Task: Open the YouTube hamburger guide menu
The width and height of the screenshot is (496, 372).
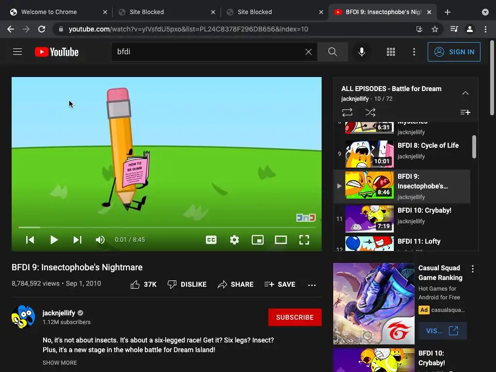Action: [x=17, y=51]
